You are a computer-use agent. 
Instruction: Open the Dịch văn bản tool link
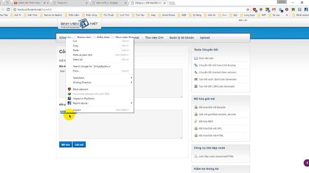206,58
